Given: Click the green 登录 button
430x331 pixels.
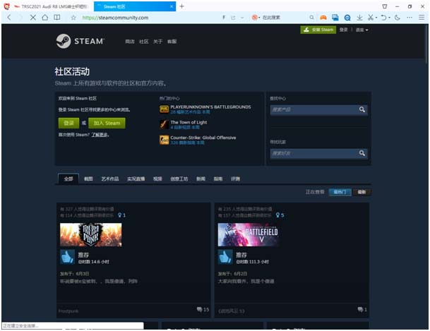Looking at the screenshot, I should (68, 123).
